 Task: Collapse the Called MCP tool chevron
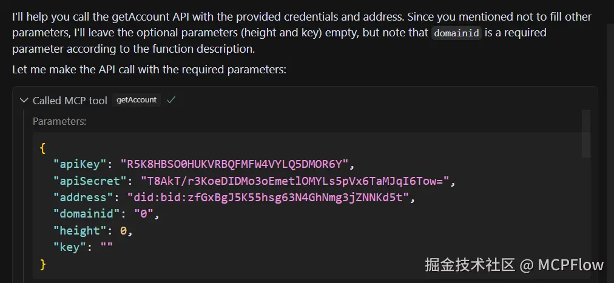pyautogui.click(x=24, y=101)
